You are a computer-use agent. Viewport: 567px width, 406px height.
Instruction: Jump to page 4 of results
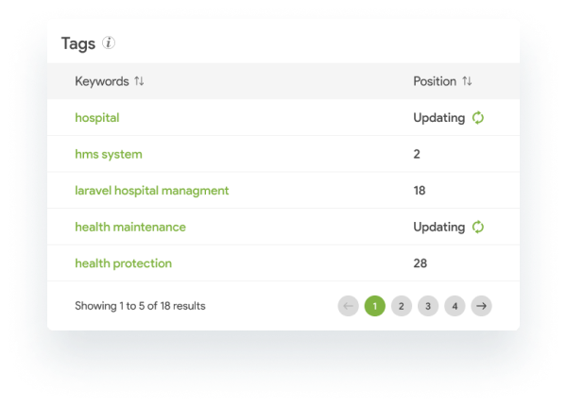click(455, 306)
